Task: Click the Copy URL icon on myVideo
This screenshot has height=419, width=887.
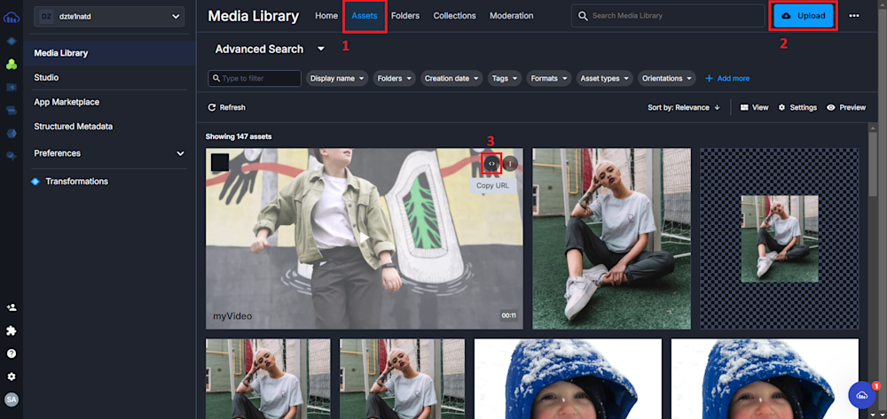Action: (491, 163)
